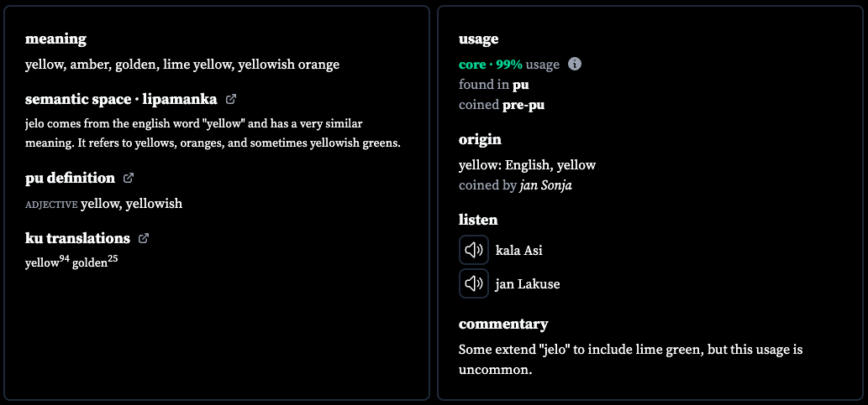Play the jan Lakuse audio pronunciation
Viewport: 868px width, 405px height.
tap(474, 284)
